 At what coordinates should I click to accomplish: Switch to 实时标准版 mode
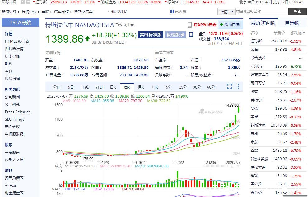[x=151, y=35]
